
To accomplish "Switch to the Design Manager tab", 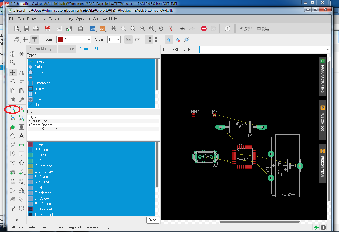I will pyautogui.click(x=42, y=49).
